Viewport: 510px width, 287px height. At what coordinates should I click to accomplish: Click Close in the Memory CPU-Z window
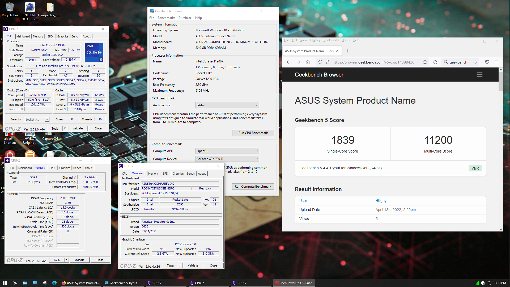tap(100, 260)
